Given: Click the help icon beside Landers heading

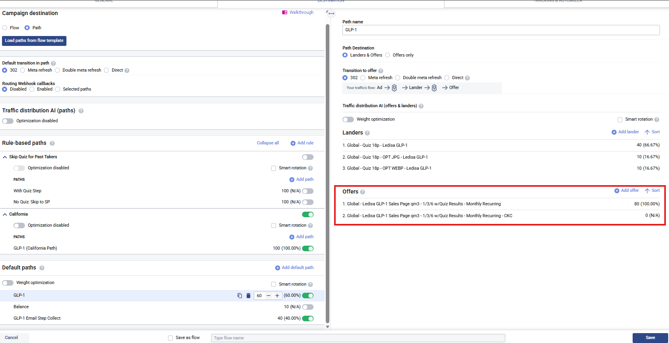Looking at the screenshot, I should pyautogui.click(x=367, y=133).
